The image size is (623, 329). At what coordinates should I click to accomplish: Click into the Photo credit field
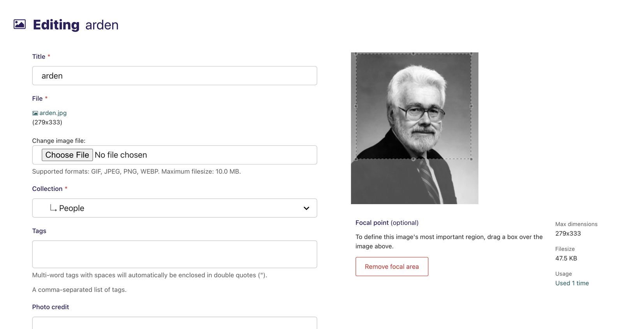[x=174, y=323]
